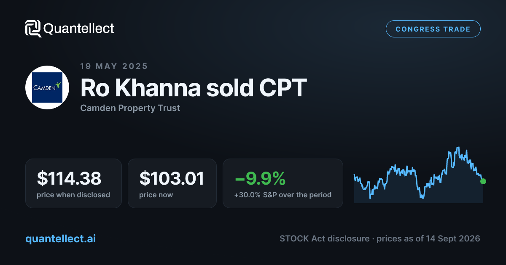Viewport: 506px width, 265px height.
Task: Click the 19 MAY 2025 date label
Action: coord(114,66)
